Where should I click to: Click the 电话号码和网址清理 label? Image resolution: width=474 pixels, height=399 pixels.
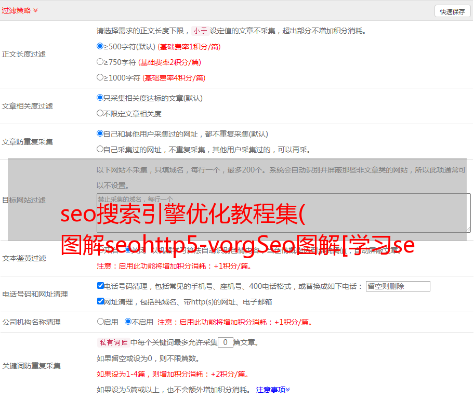point(35,294)
